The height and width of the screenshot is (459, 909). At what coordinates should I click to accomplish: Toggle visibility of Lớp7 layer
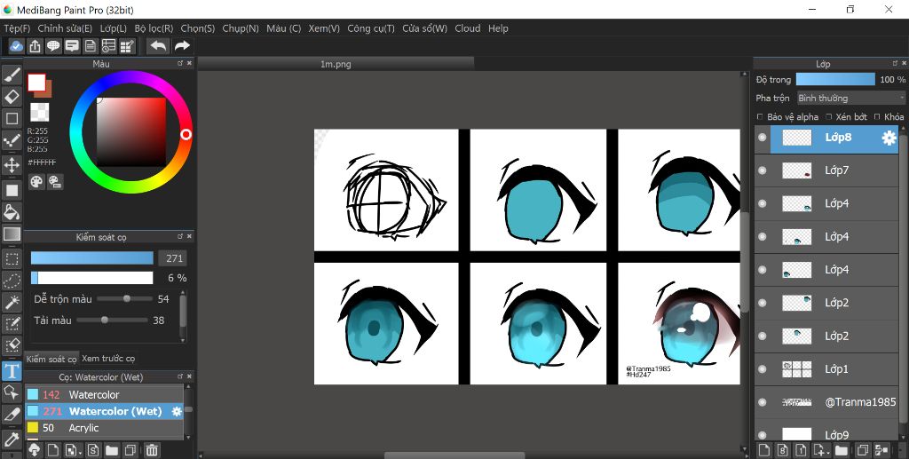[x=763, y=170]
